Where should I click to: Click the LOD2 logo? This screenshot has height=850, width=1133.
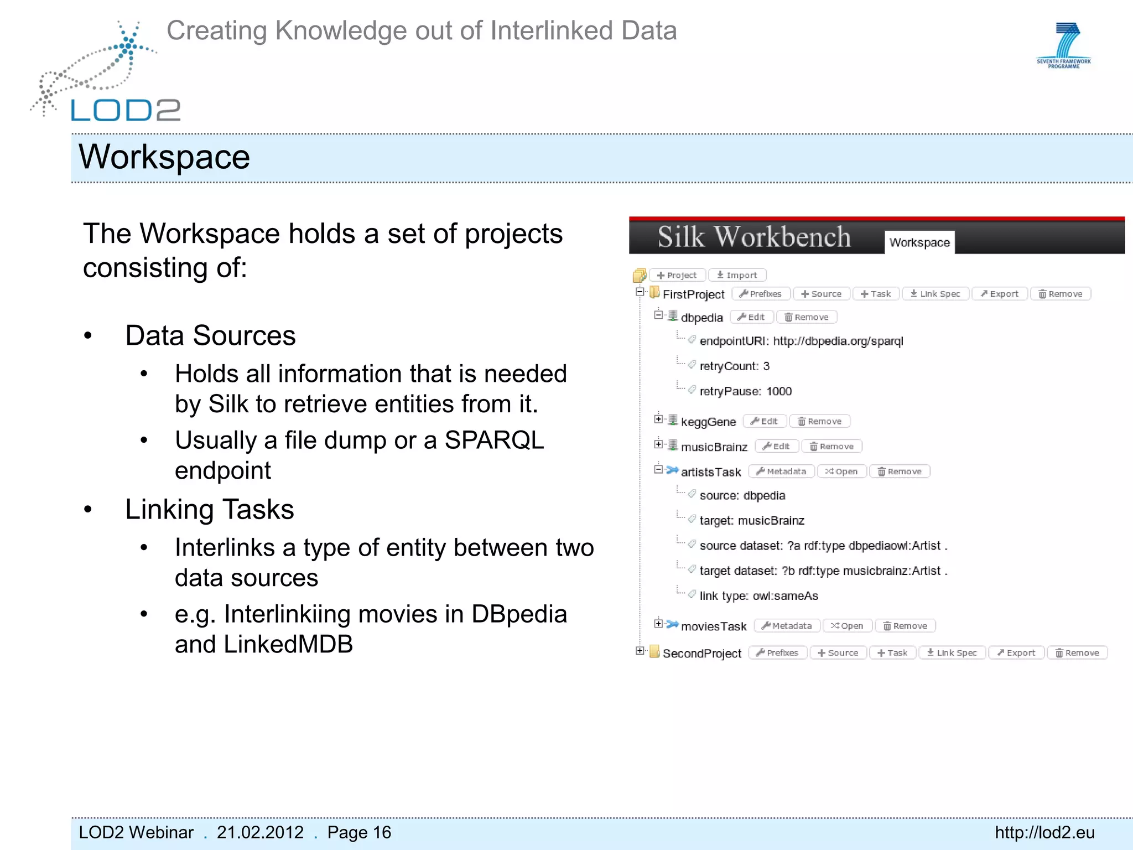click(x=105, y=72)
